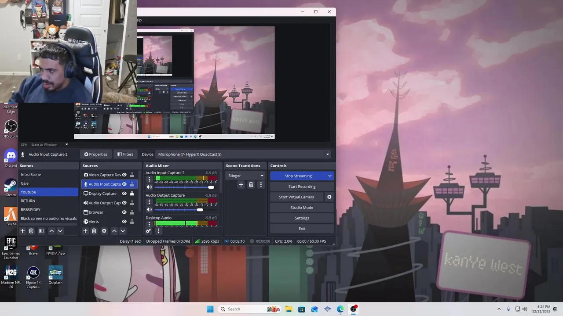
Task: Move the selected scene up
Action: tap(51, 231)
